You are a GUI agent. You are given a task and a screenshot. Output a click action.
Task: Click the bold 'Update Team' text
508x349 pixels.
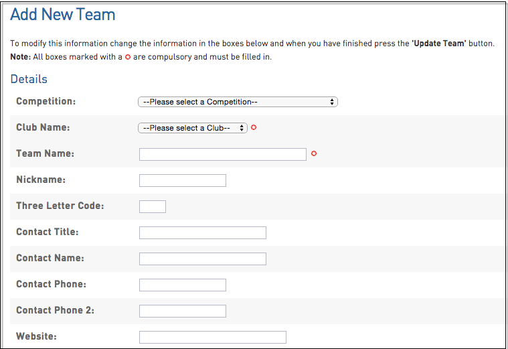click(438, 44)
